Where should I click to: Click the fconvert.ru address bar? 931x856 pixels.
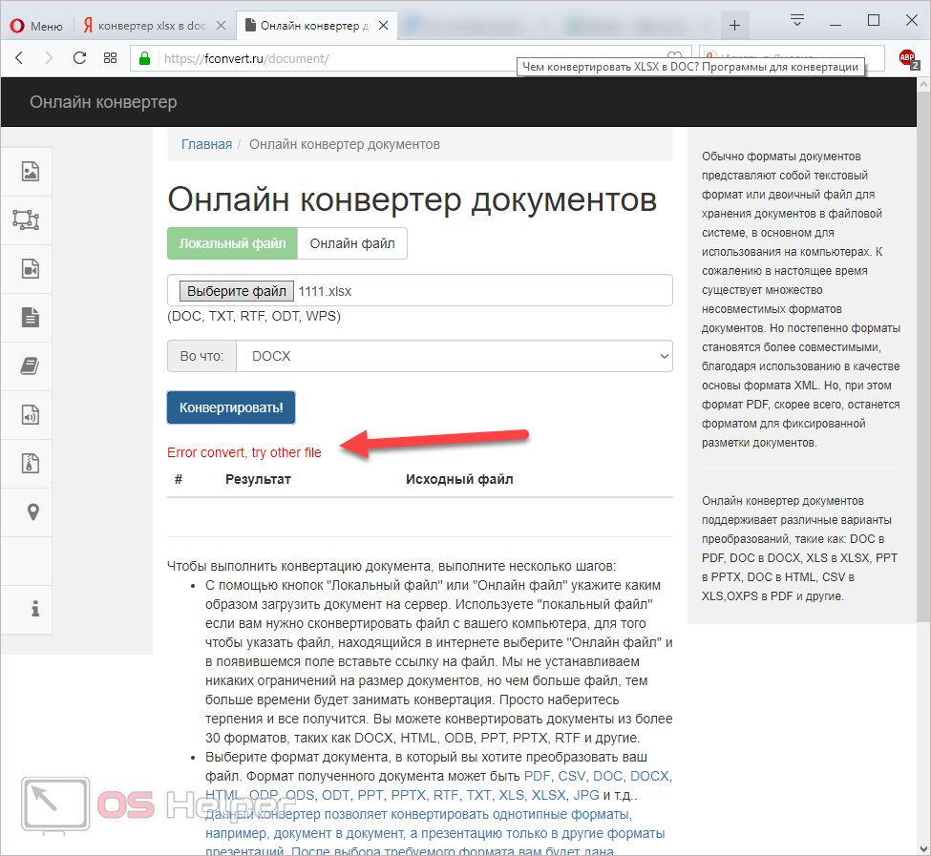coord(401,58)
